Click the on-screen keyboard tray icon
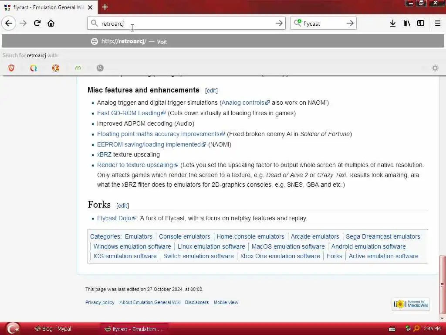This screenshot has height=335, width=446. [x=392, y=329]
